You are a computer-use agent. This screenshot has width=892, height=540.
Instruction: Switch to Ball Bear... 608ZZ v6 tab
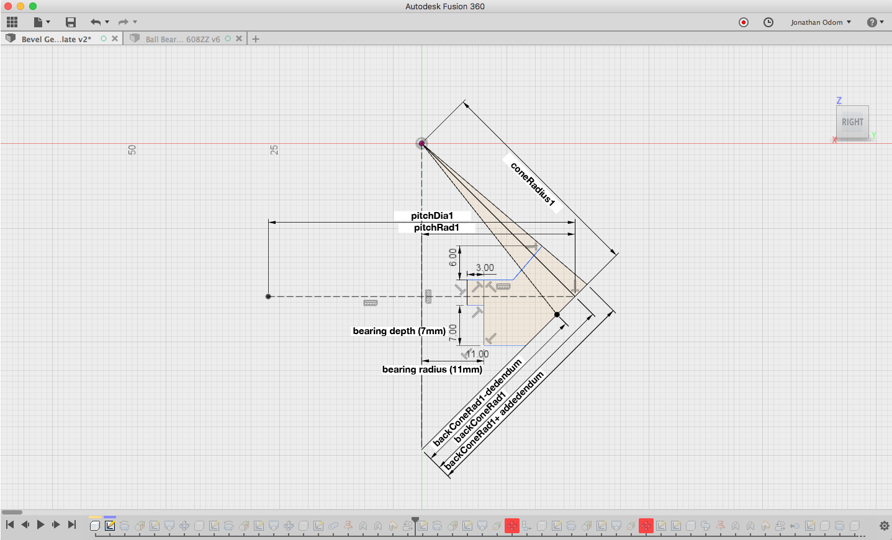pos(182,39)
